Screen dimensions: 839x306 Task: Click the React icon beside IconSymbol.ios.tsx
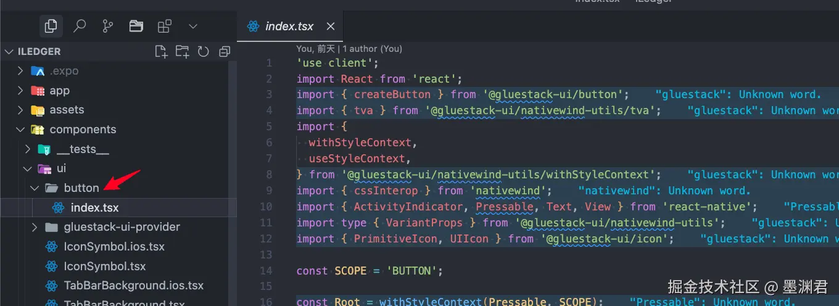tap(52, 247)
